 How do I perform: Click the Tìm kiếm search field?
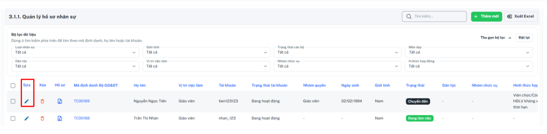[x=434, y=16]
